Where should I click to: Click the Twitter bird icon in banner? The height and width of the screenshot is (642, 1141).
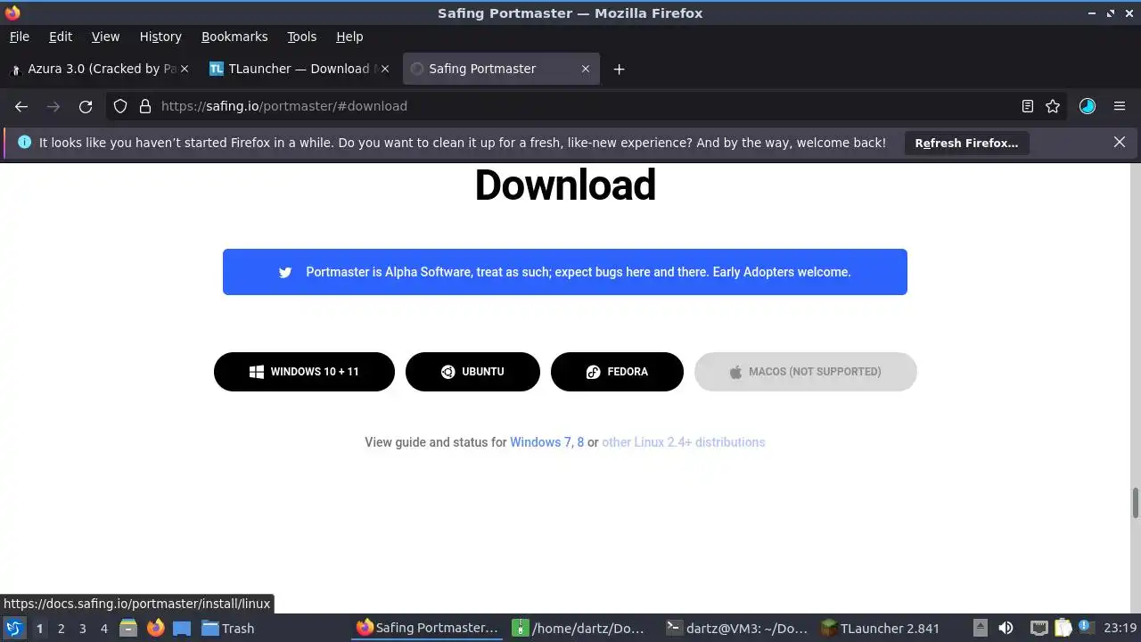pyautogui.click(x=285, y=272)
